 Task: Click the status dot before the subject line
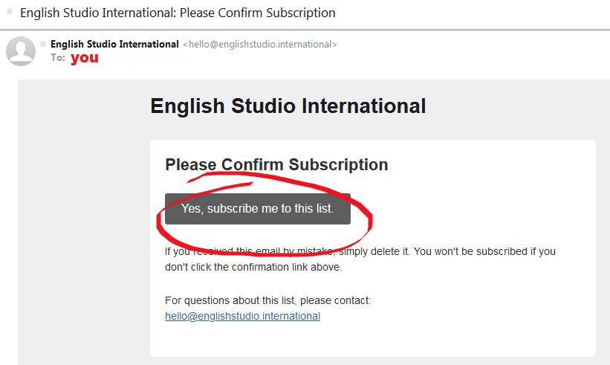(x=10, y=12)
